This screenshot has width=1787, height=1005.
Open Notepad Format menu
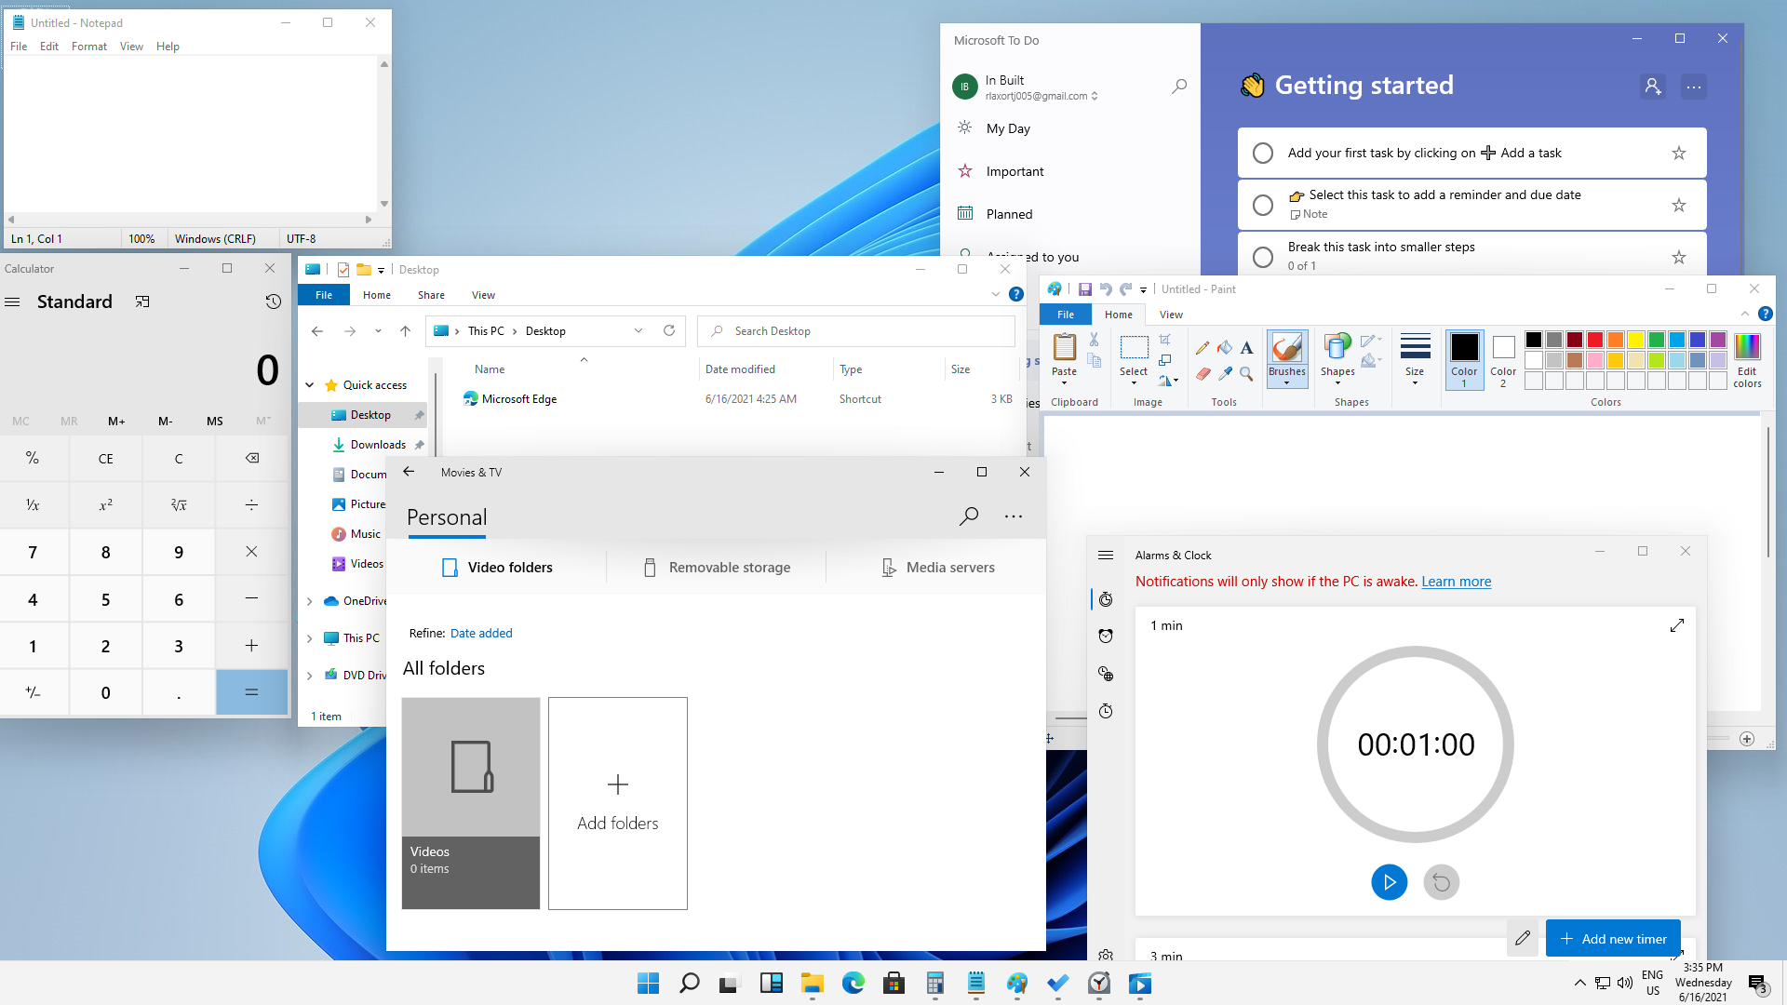[88, 47]
